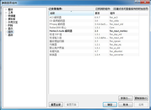
Task: Click the foo_ui_std module name
Action: point(115,48)
